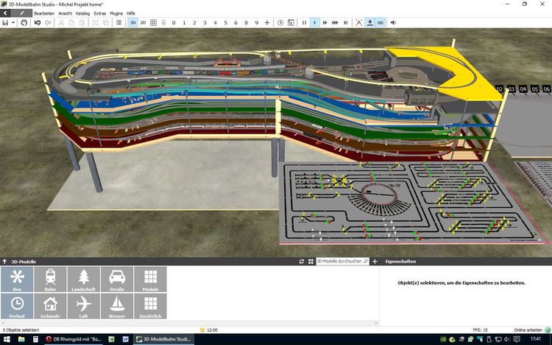Open the save dropdown arrow
This screenshot has width=552, height=345.
pyautogui.click(x=14, y=23)
